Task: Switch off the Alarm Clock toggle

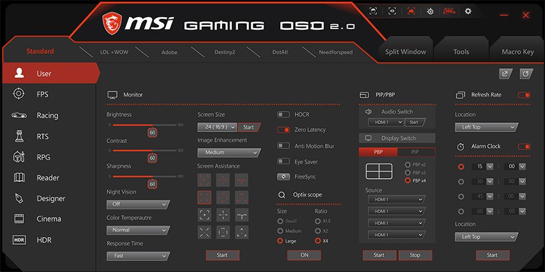Action: pyautogui.click(x=524, y=146)
